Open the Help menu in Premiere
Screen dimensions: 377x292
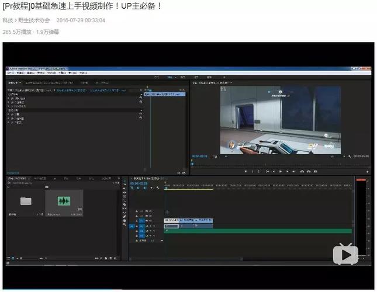83,72
